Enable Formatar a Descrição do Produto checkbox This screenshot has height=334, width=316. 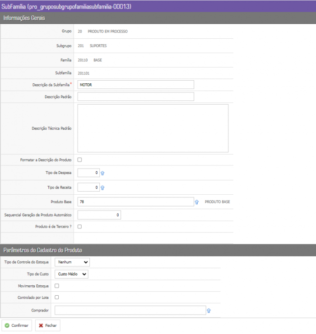click(x=80, y=160)
